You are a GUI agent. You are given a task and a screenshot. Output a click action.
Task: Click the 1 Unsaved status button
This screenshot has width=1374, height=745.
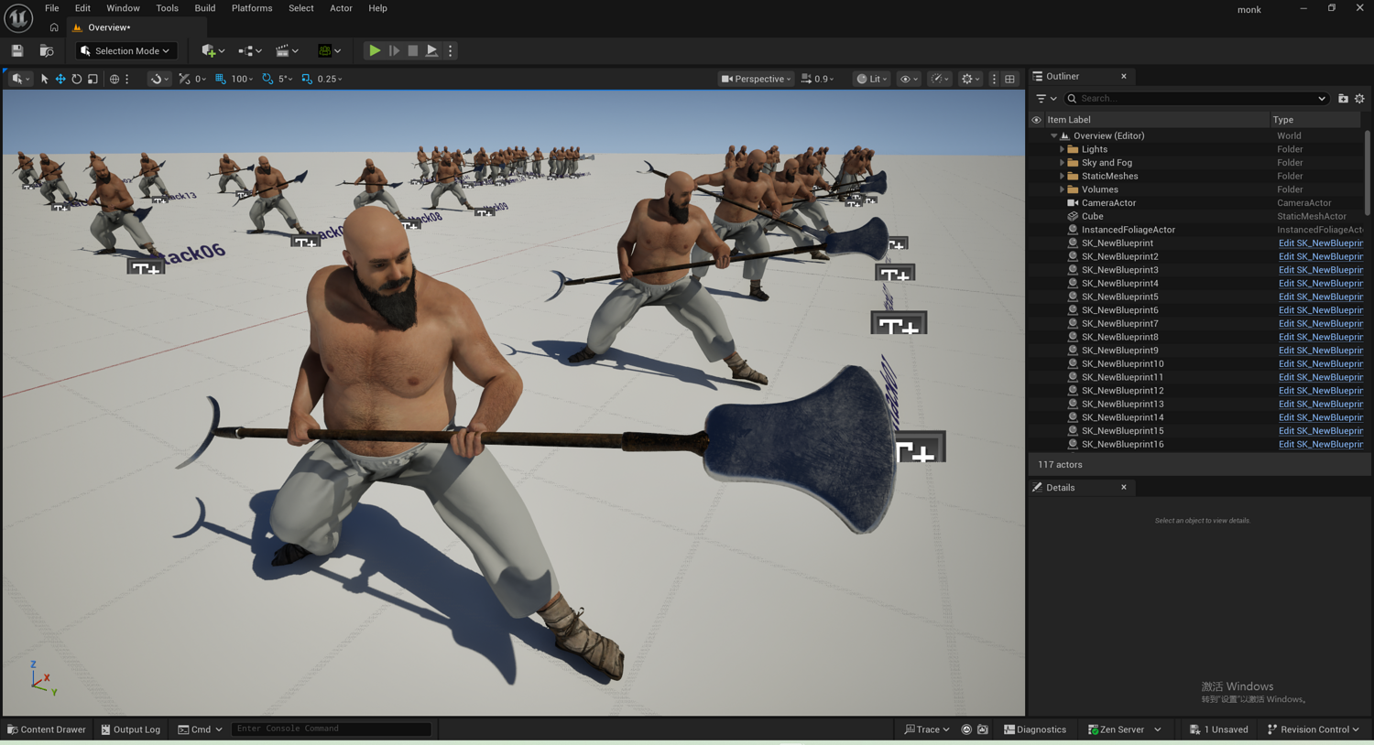(1219, 729)
